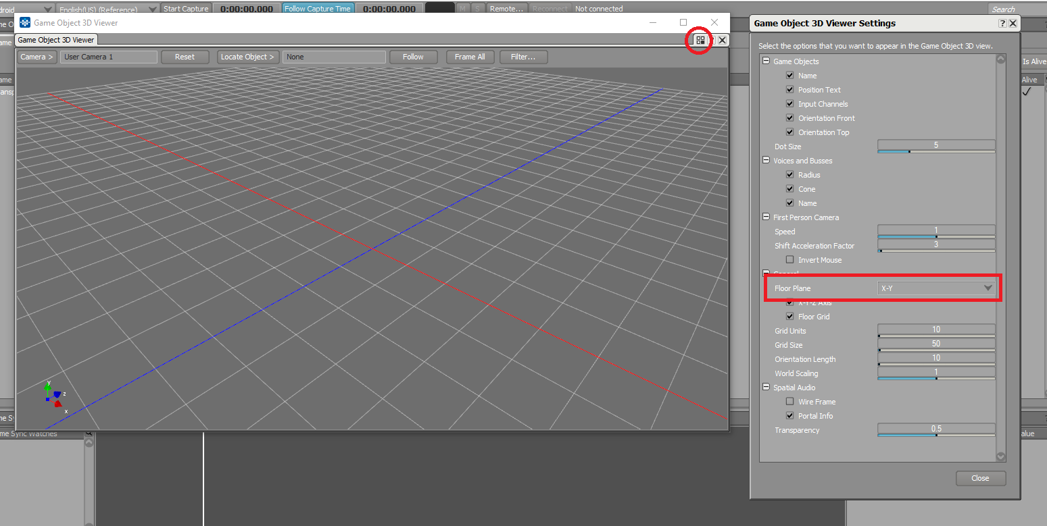This screenshot has height=526, width=1047.
Task: Open the viewer settings grid icon
Action: [x=700, y=41]
